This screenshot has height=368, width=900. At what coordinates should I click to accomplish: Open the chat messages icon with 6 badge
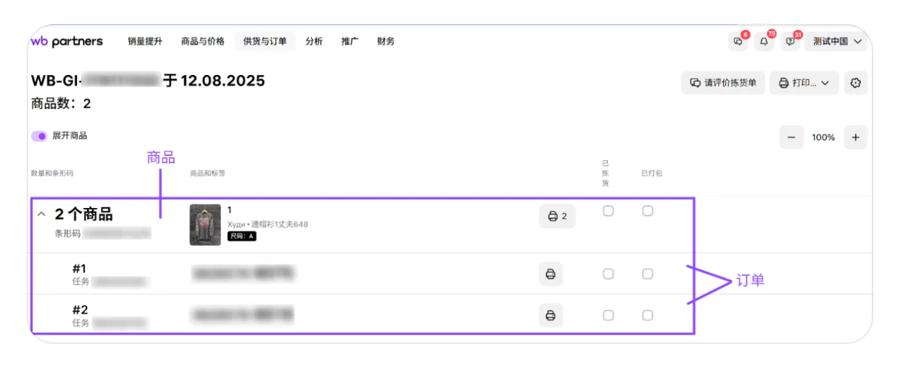point(738,41)
